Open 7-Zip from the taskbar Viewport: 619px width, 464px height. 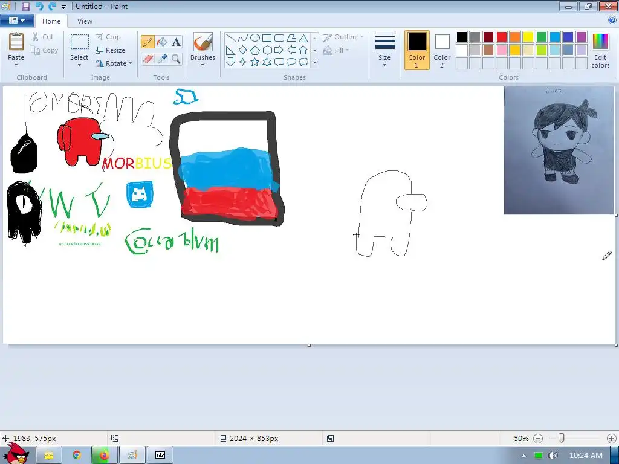(160, 456)
